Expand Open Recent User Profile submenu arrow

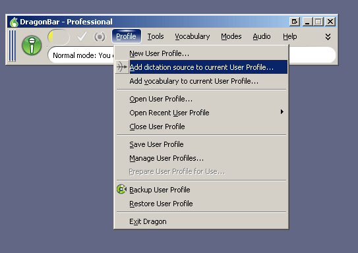pos(282,112)
